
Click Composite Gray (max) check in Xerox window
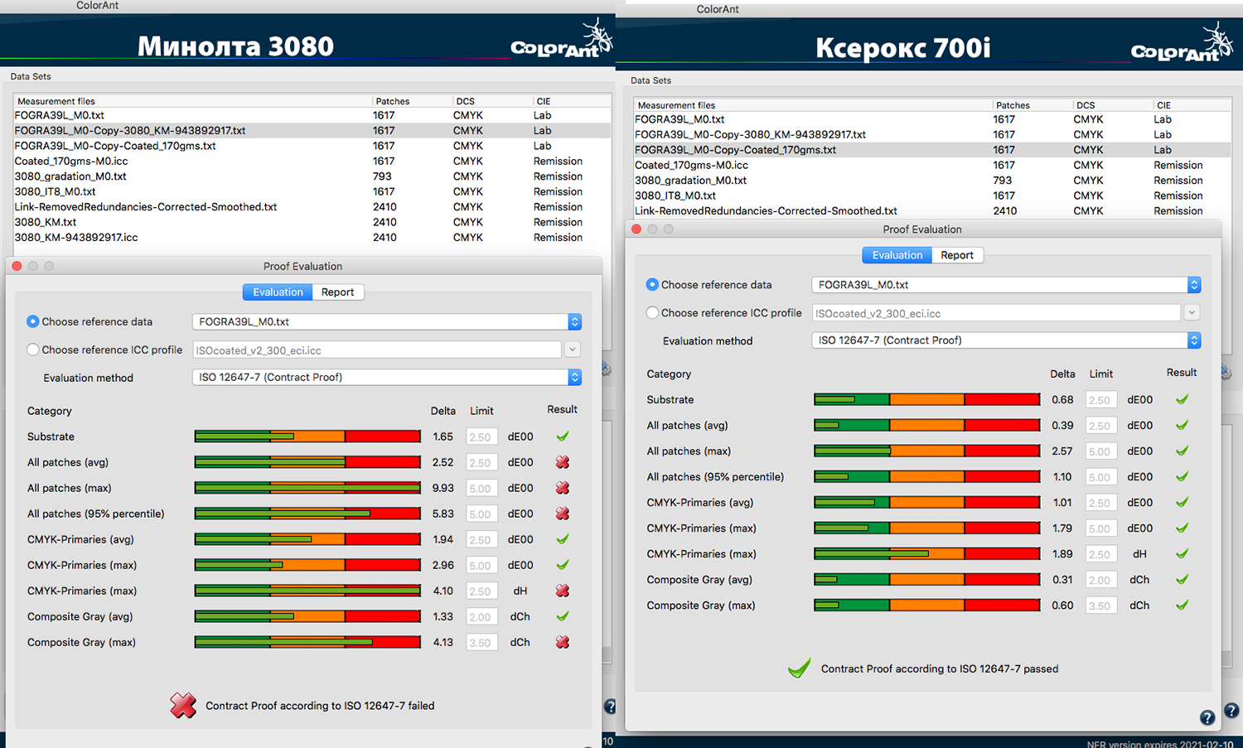1183,605
